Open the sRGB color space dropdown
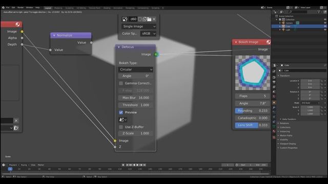328x184 pixels. [148, 34]
